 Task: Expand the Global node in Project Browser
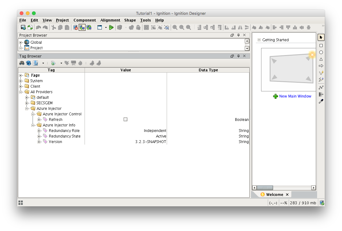tap(21, 42)
